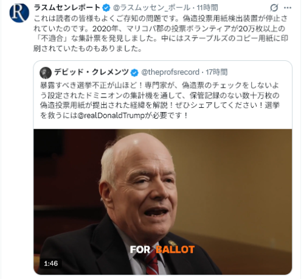Viewport: 304px width, 279px height.
Task: Click the Grok slashed-circle icon
Action: [x=274, y=8]
